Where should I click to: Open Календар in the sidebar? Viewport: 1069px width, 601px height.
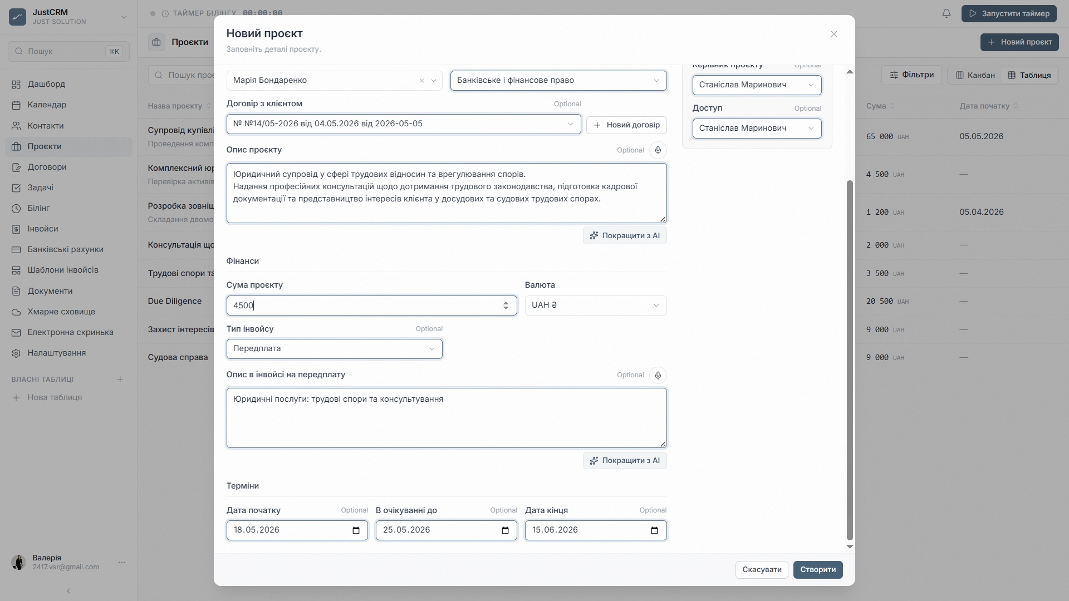point(68,105)
